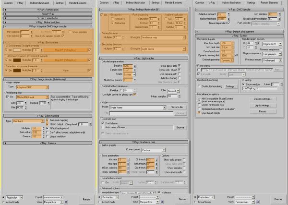The image size is (288, 205).
Task: Toggle Sub-pixel mapping checkbox
Action: (x=48, y=120)
